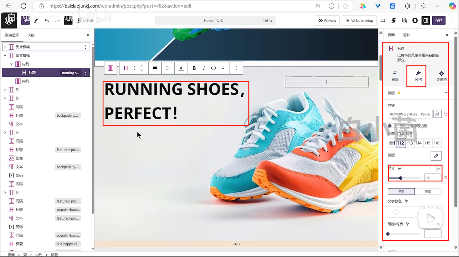This screenshot has height=257, width=459.
Task: Select H1 heading tag
Action: pos(392,143)
